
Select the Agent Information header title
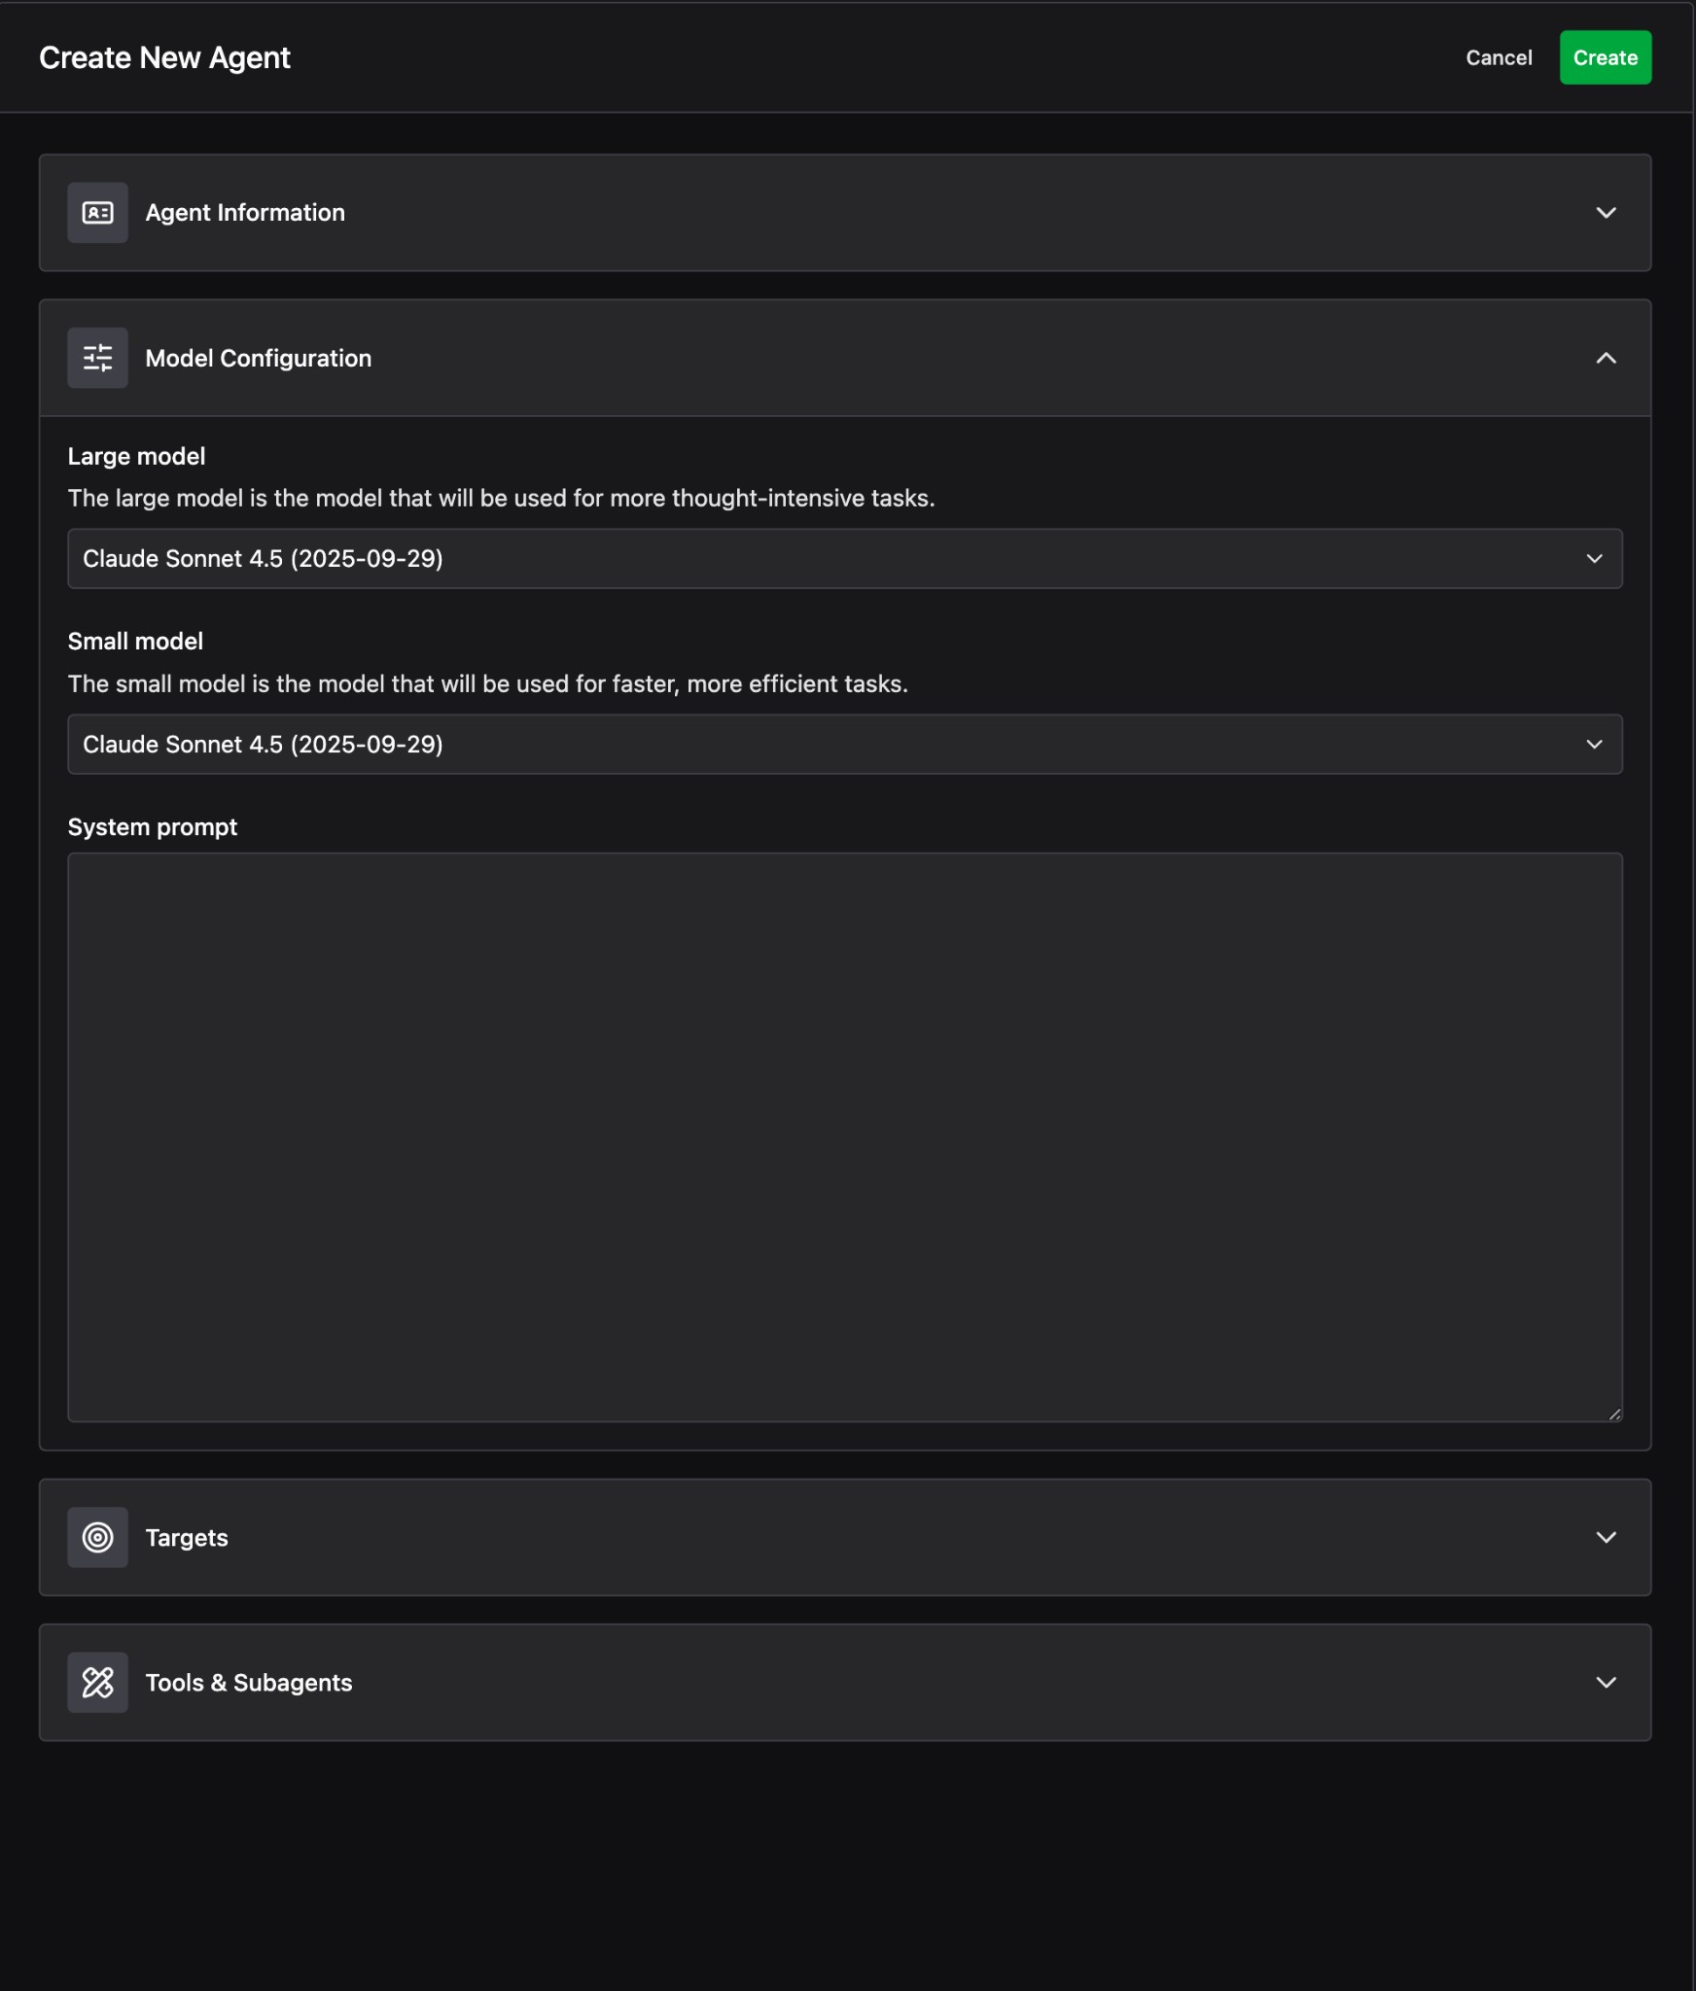245,213
